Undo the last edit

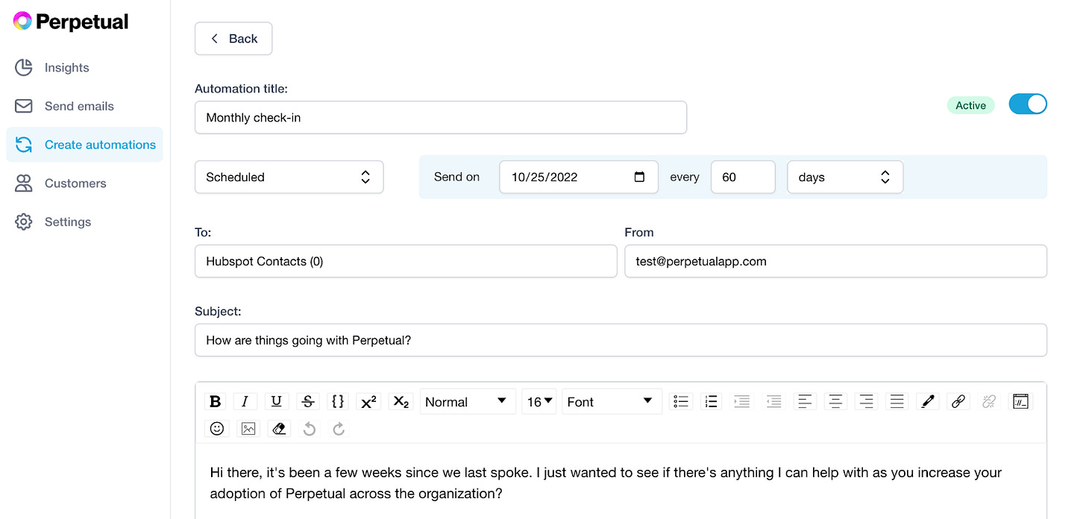[310, 429]
